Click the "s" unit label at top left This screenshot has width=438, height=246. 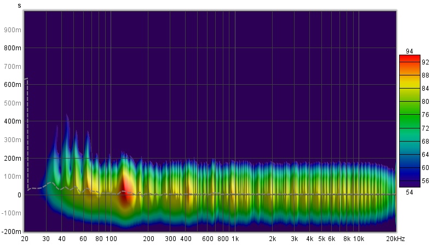20,5
